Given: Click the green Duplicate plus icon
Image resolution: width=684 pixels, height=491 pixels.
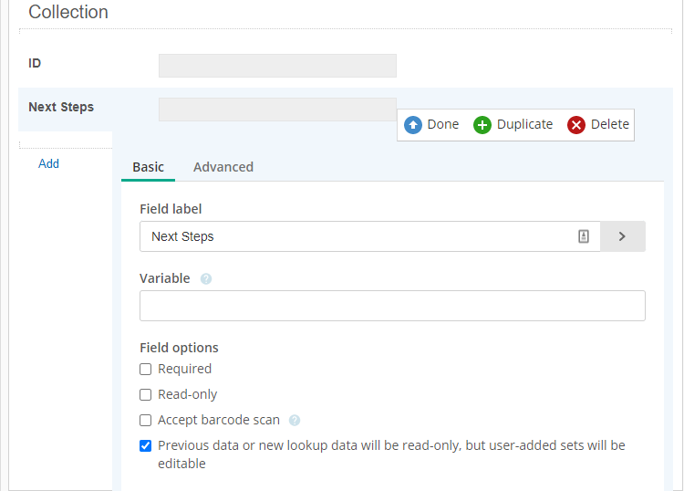Looking at the screenshot, I should tap(482, 125).
